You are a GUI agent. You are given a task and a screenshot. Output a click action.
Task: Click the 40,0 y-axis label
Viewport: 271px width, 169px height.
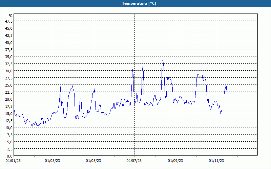(9, 43)
